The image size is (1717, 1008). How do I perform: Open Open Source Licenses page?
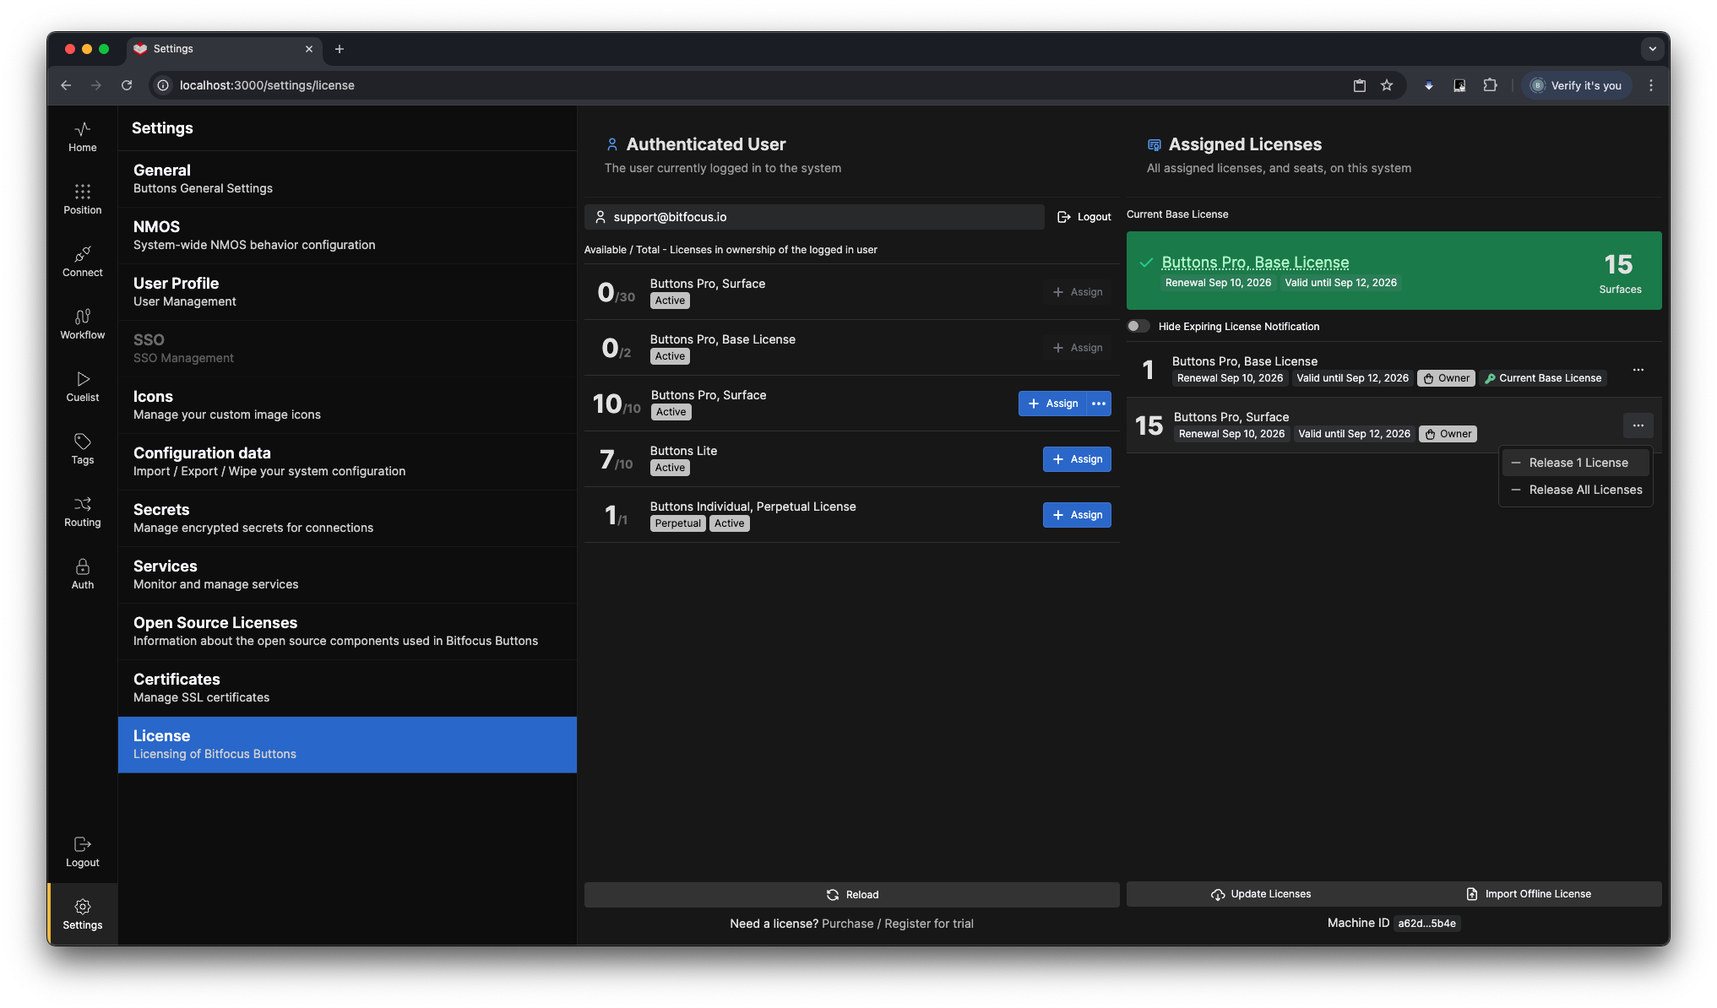347,631
